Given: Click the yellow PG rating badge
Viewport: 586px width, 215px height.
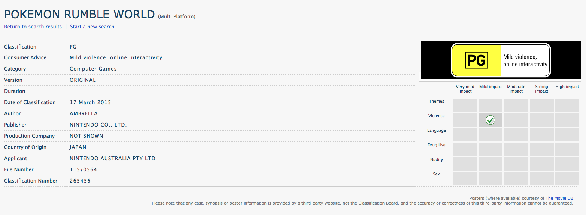Looking at the screenshot, I should click(x=476, y=60).
